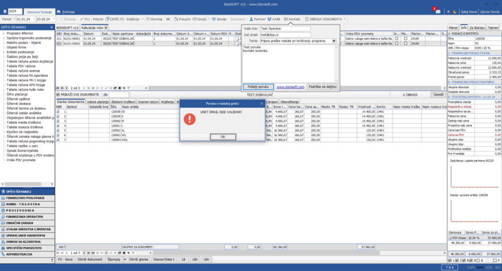Open the mail notifications envelope icon
This screenshot has width=502, height=271.
point(438,11)
